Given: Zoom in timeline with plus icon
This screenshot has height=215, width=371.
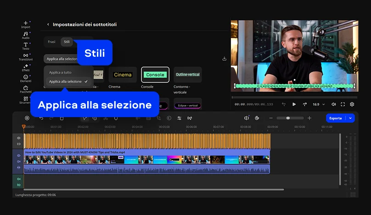Looking at the screenshot, I should click(309, 118).
